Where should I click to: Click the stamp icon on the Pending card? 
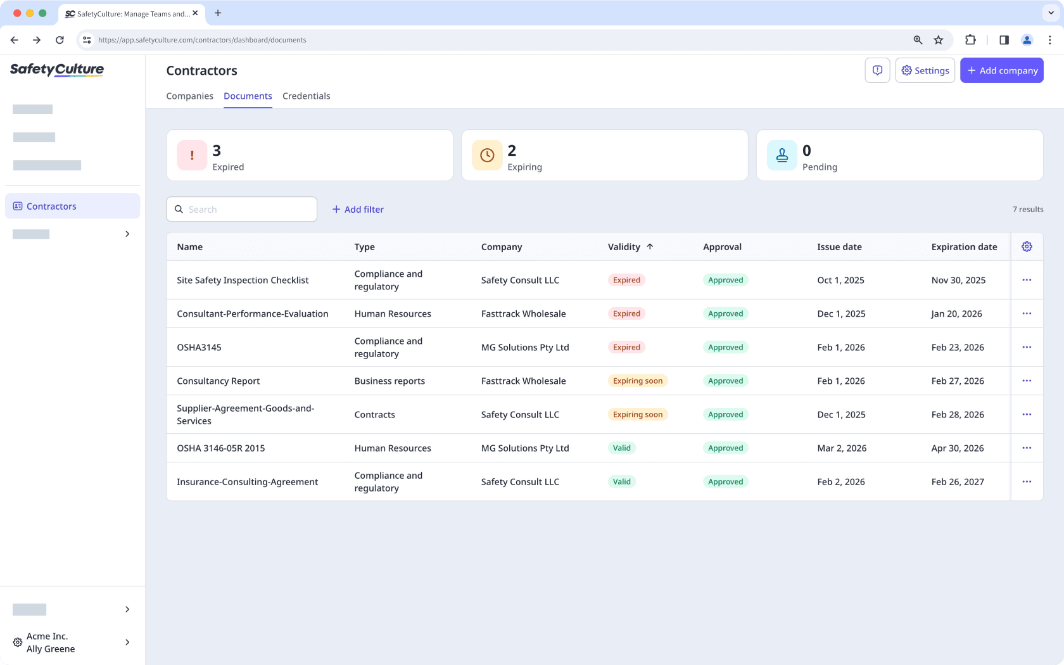(x=782, y=155)
